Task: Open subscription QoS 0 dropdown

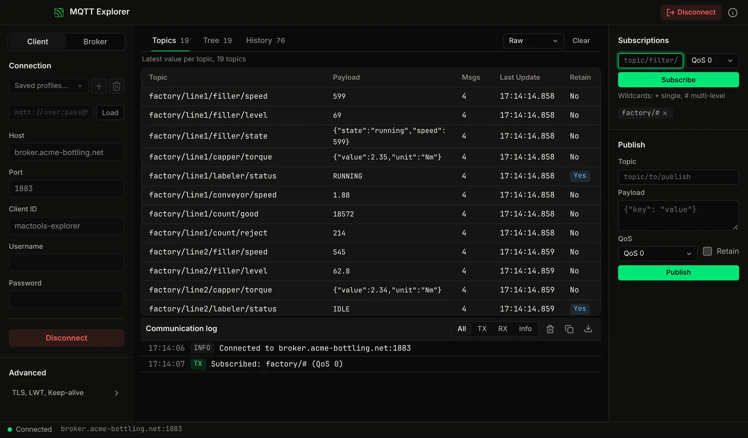Action: [x=712, y=61]
